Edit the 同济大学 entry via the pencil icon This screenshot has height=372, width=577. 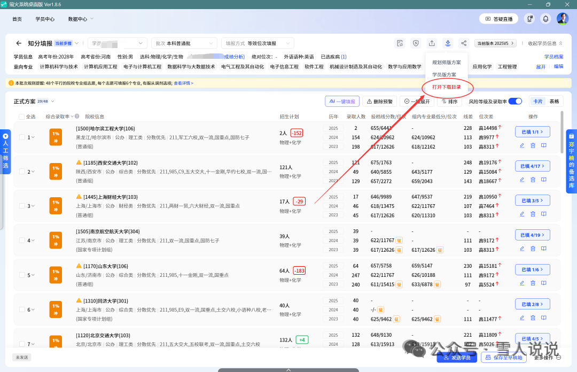pyautogui.click(x=522, y=318)
